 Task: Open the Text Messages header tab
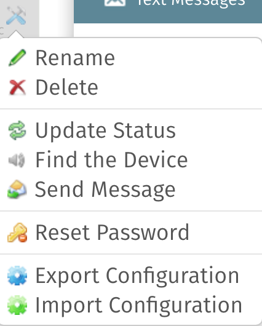[168, 10]
